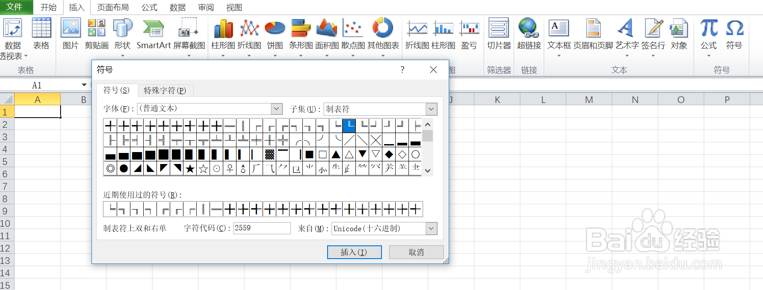Open 其他图表 other charts
The image size is (763, 290).
tap(383, 38)
